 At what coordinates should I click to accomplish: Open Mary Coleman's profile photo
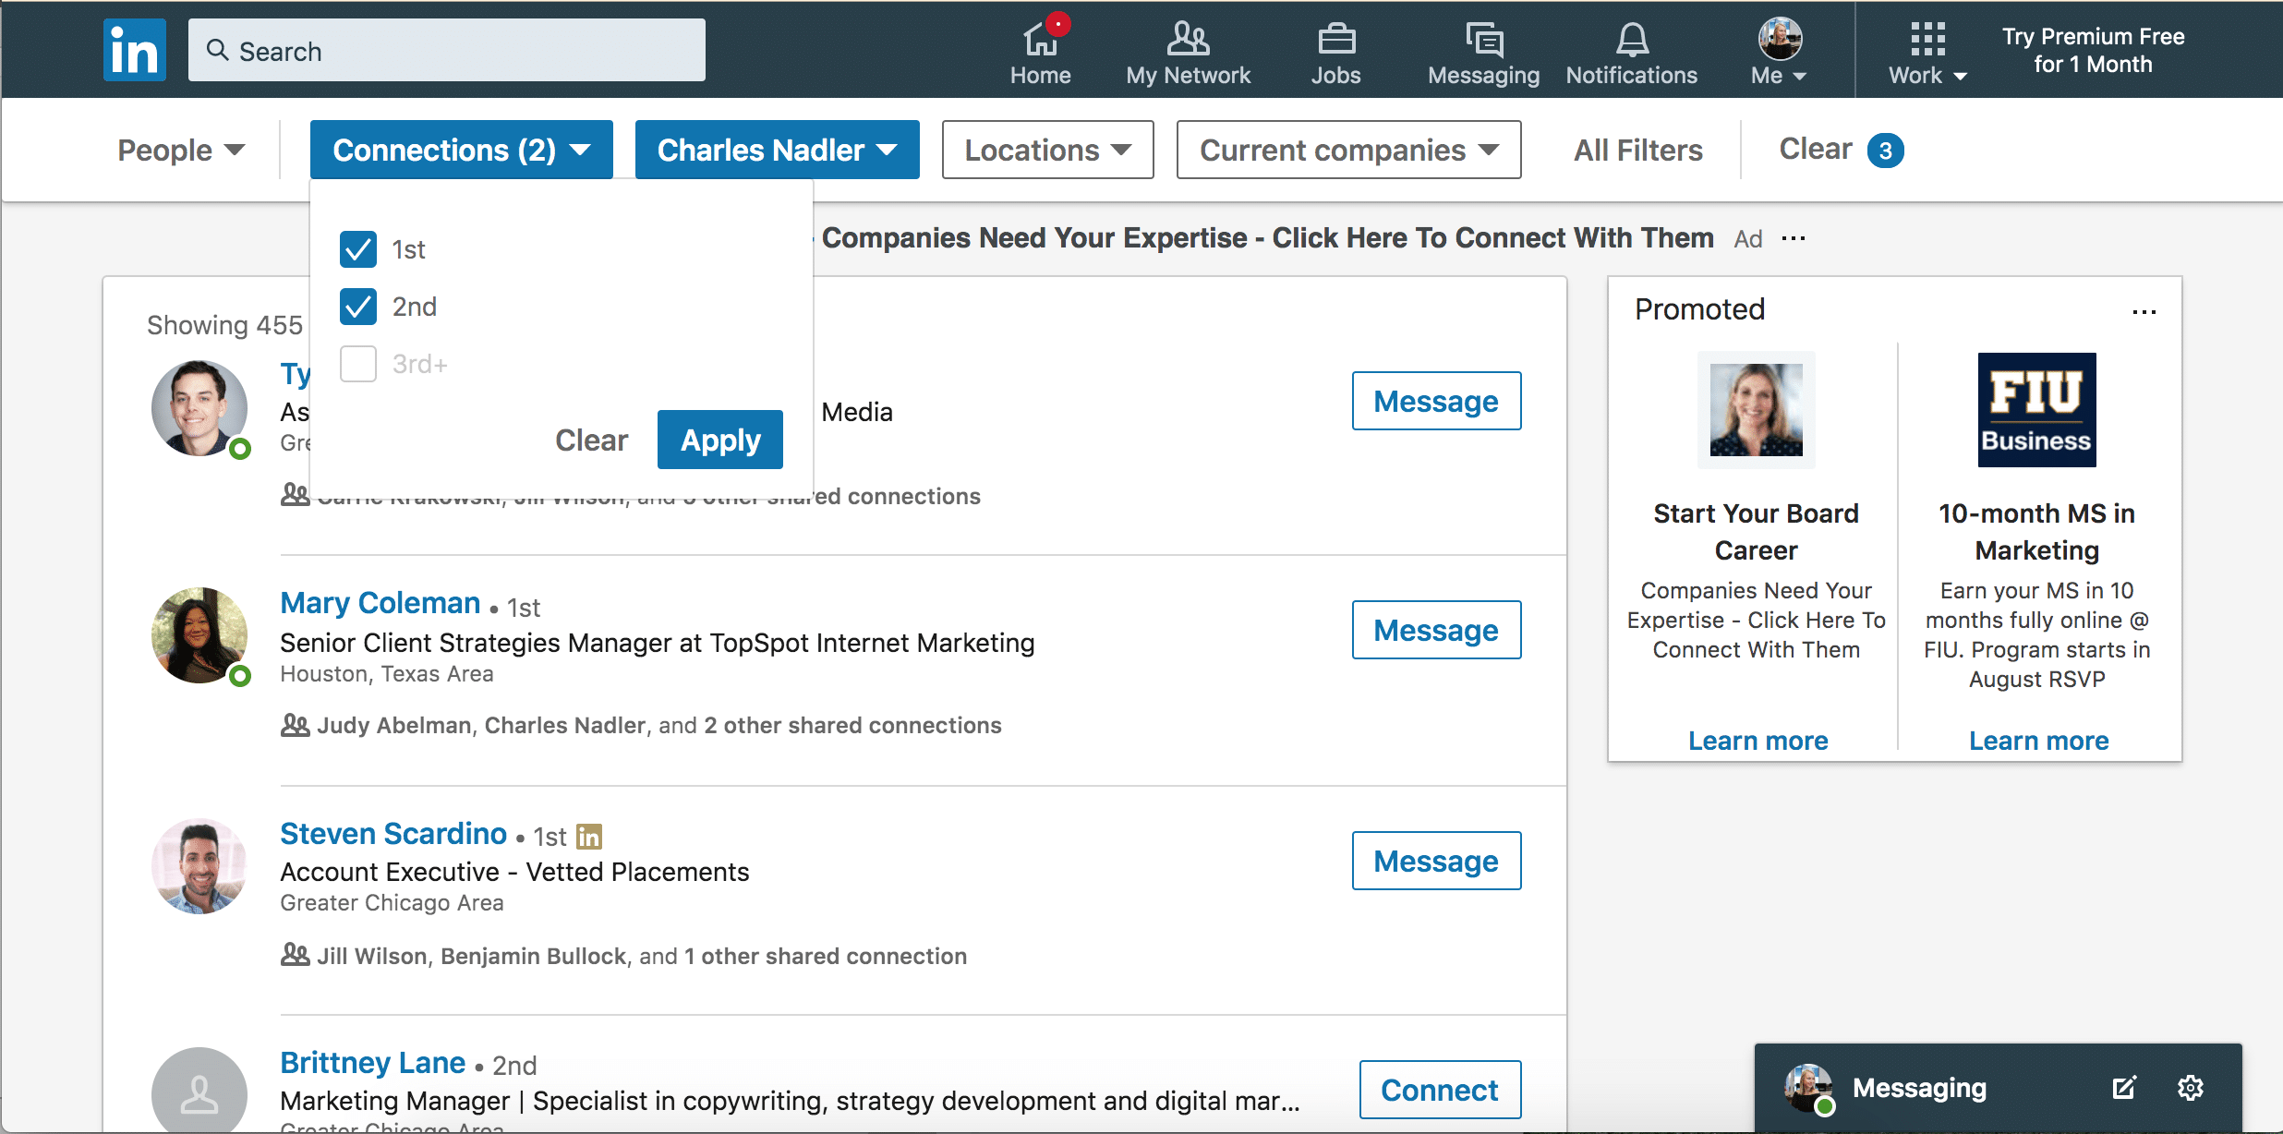[199, 635]
